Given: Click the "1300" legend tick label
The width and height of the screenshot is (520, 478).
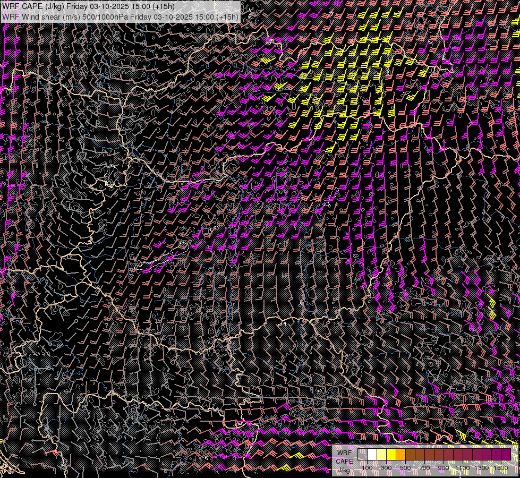Looking at the screenshot, I should tap(482, 468).
